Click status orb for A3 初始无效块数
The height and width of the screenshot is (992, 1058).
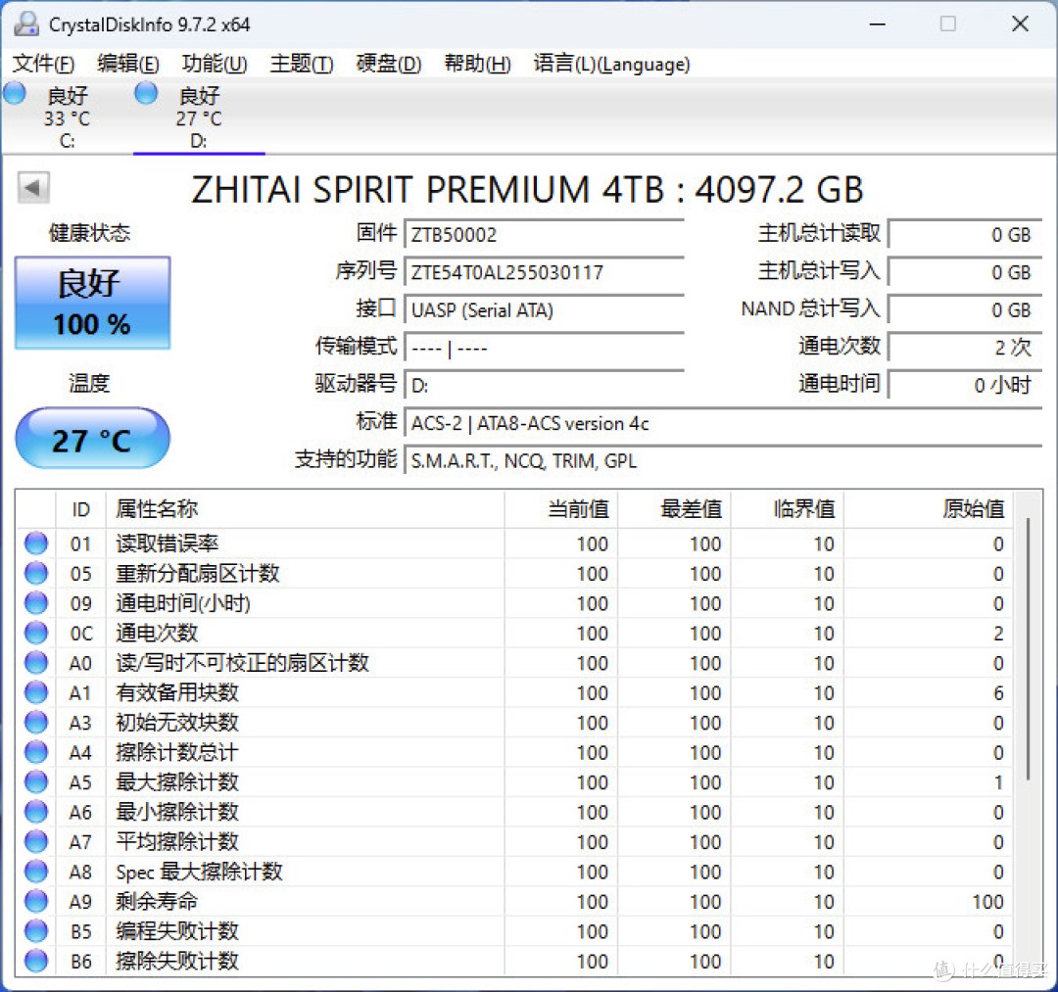point(36,722)
